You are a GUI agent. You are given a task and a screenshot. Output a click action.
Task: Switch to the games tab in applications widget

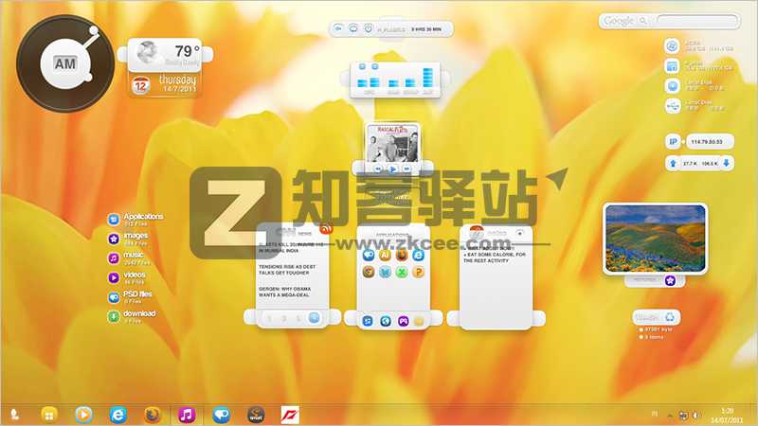pos(404,321)
